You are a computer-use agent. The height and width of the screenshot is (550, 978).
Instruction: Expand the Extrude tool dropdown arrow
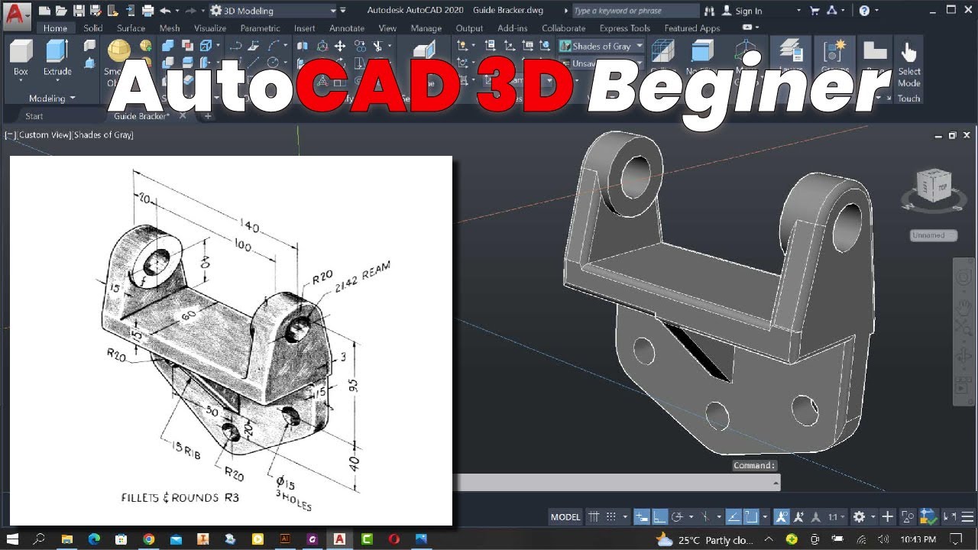pos(57,81)
